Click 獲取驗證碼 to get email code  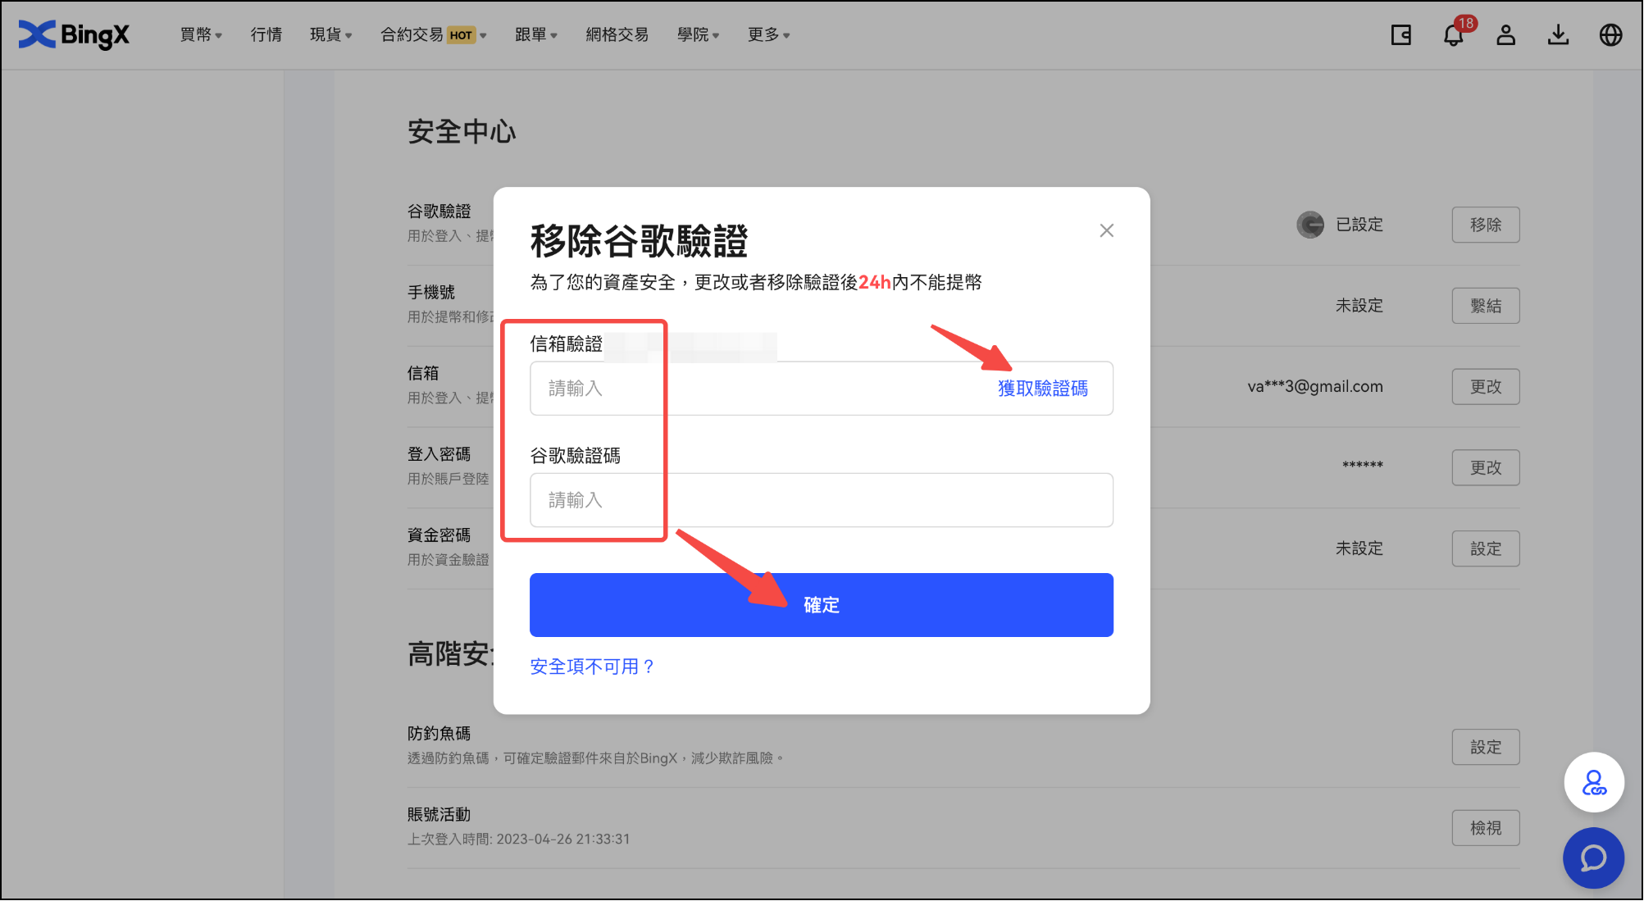click(x=1042, y=388)
